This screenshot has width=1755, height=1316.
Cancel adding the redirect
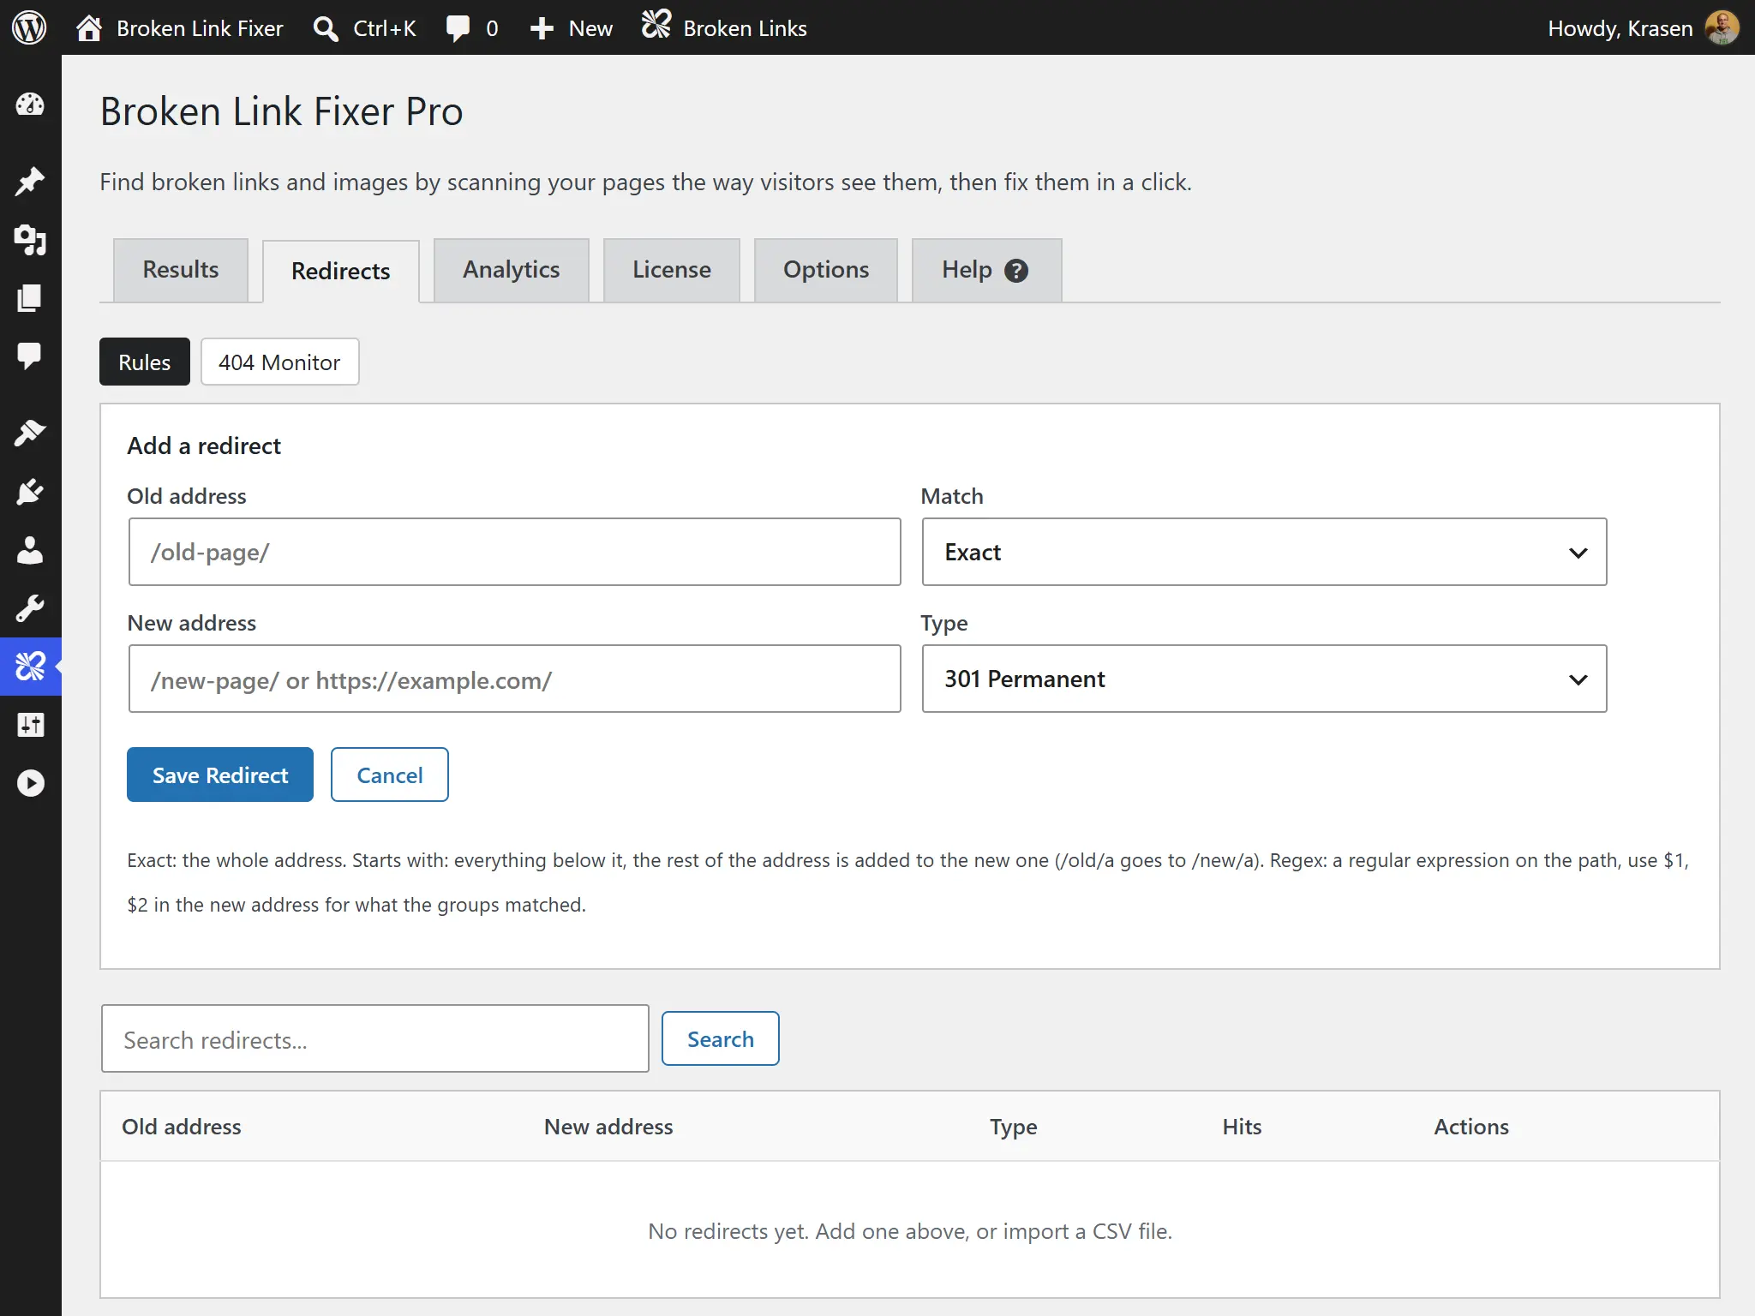[390, 775]
